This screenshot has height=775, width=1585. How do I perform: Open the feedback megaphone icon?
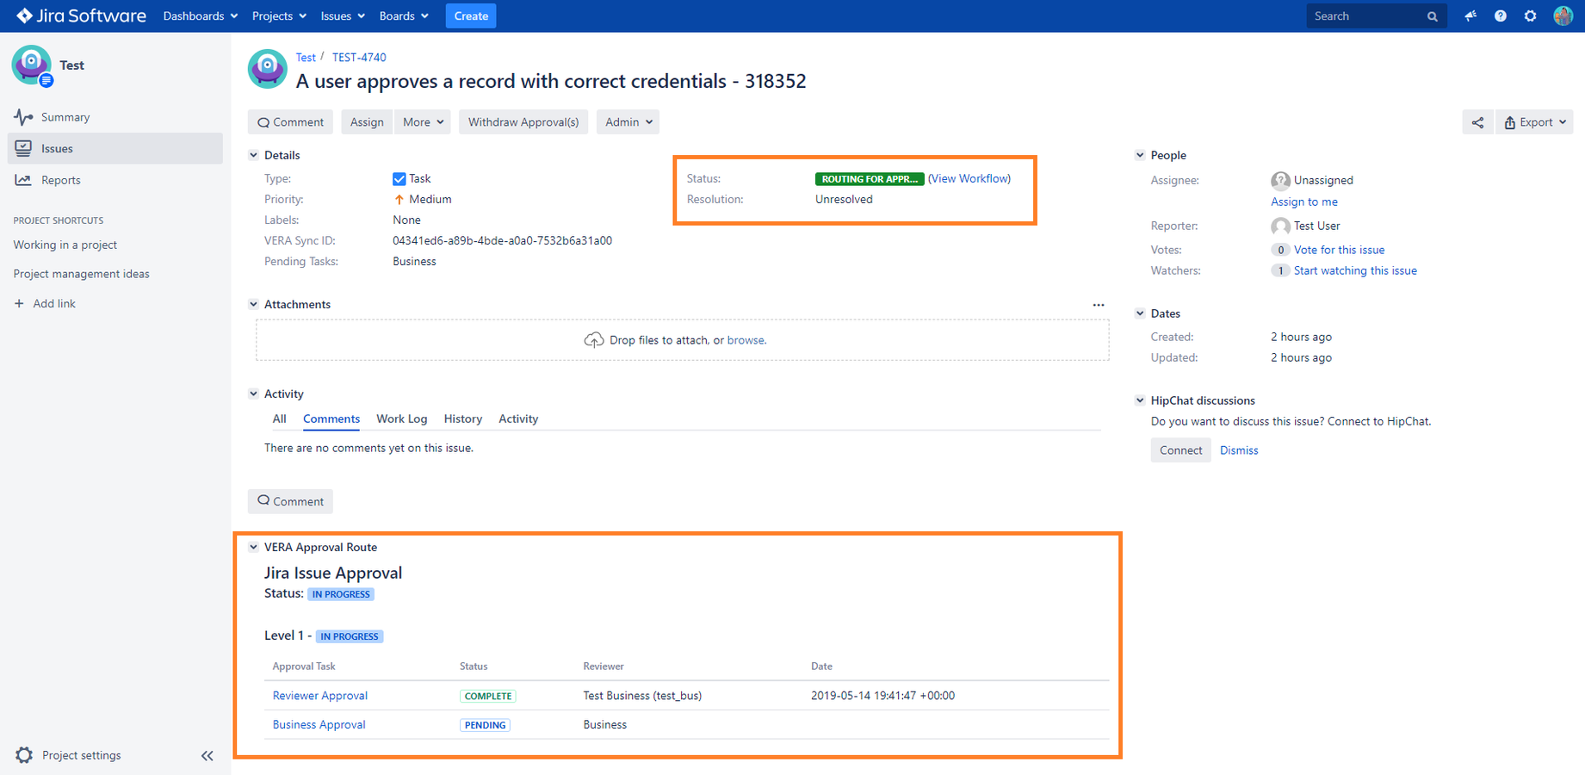1470,15
